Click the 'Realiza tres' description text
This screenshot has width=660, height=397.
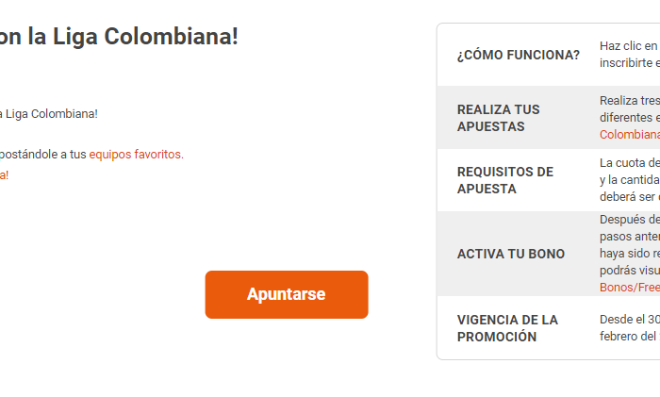[x=629, y=101]
